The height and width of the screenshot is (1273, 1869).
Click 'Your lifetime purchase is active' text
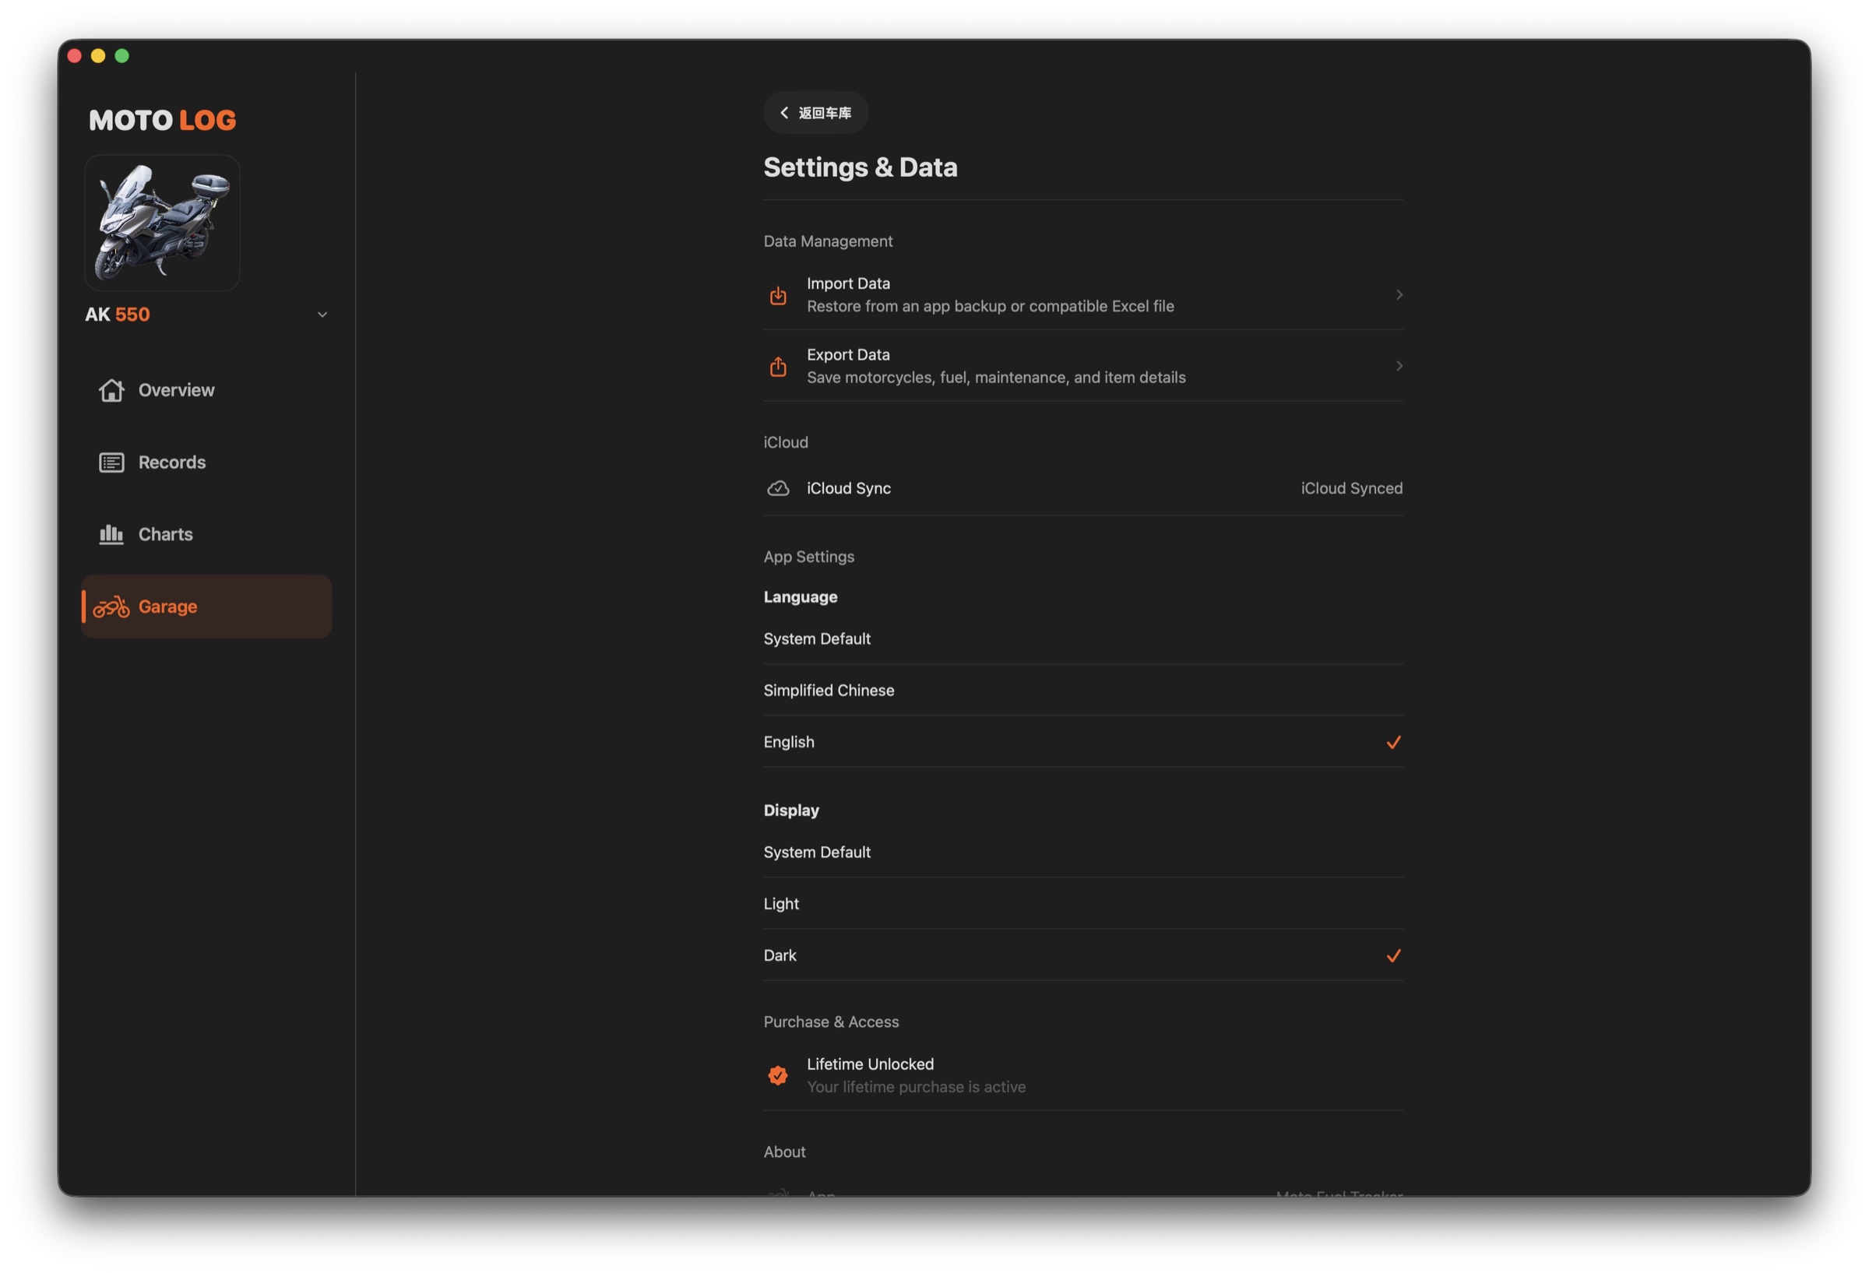coord(916,1086)
